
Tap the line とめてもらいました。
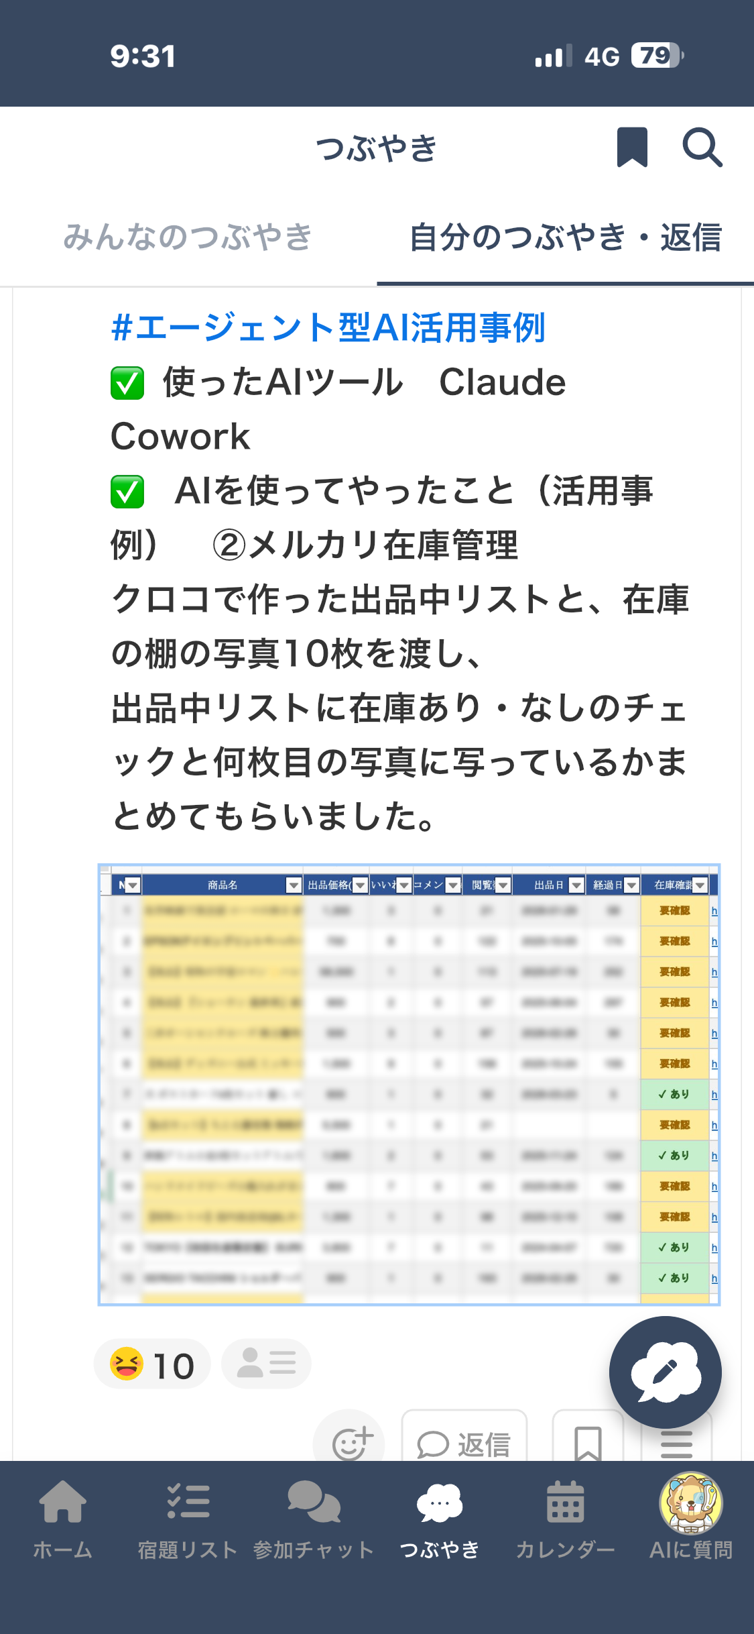point(273,816)
